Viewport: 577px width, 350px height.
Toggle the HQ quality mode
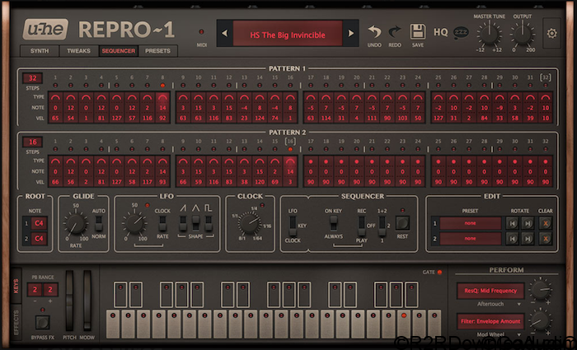[440, 32]
